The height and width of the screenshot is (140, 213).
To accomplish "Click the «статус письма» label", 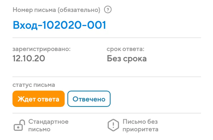I will pyautogui.click(x=34, y=85).
